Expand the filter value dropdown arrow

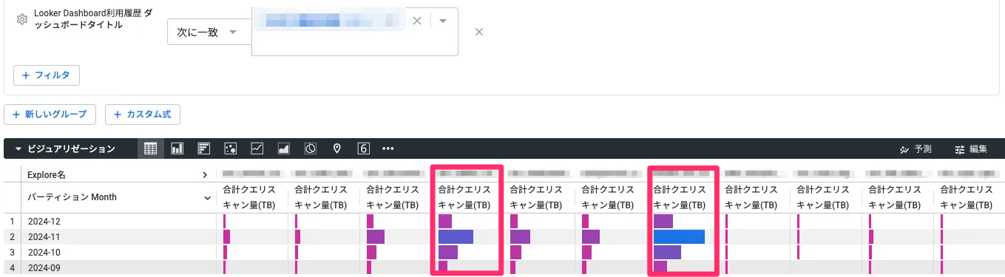pos(443,21)
